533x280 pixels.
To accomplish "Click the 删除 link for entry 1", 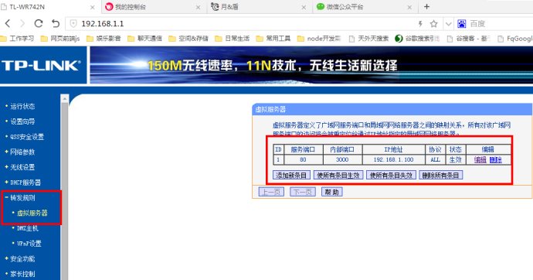I will pos(496,159).
